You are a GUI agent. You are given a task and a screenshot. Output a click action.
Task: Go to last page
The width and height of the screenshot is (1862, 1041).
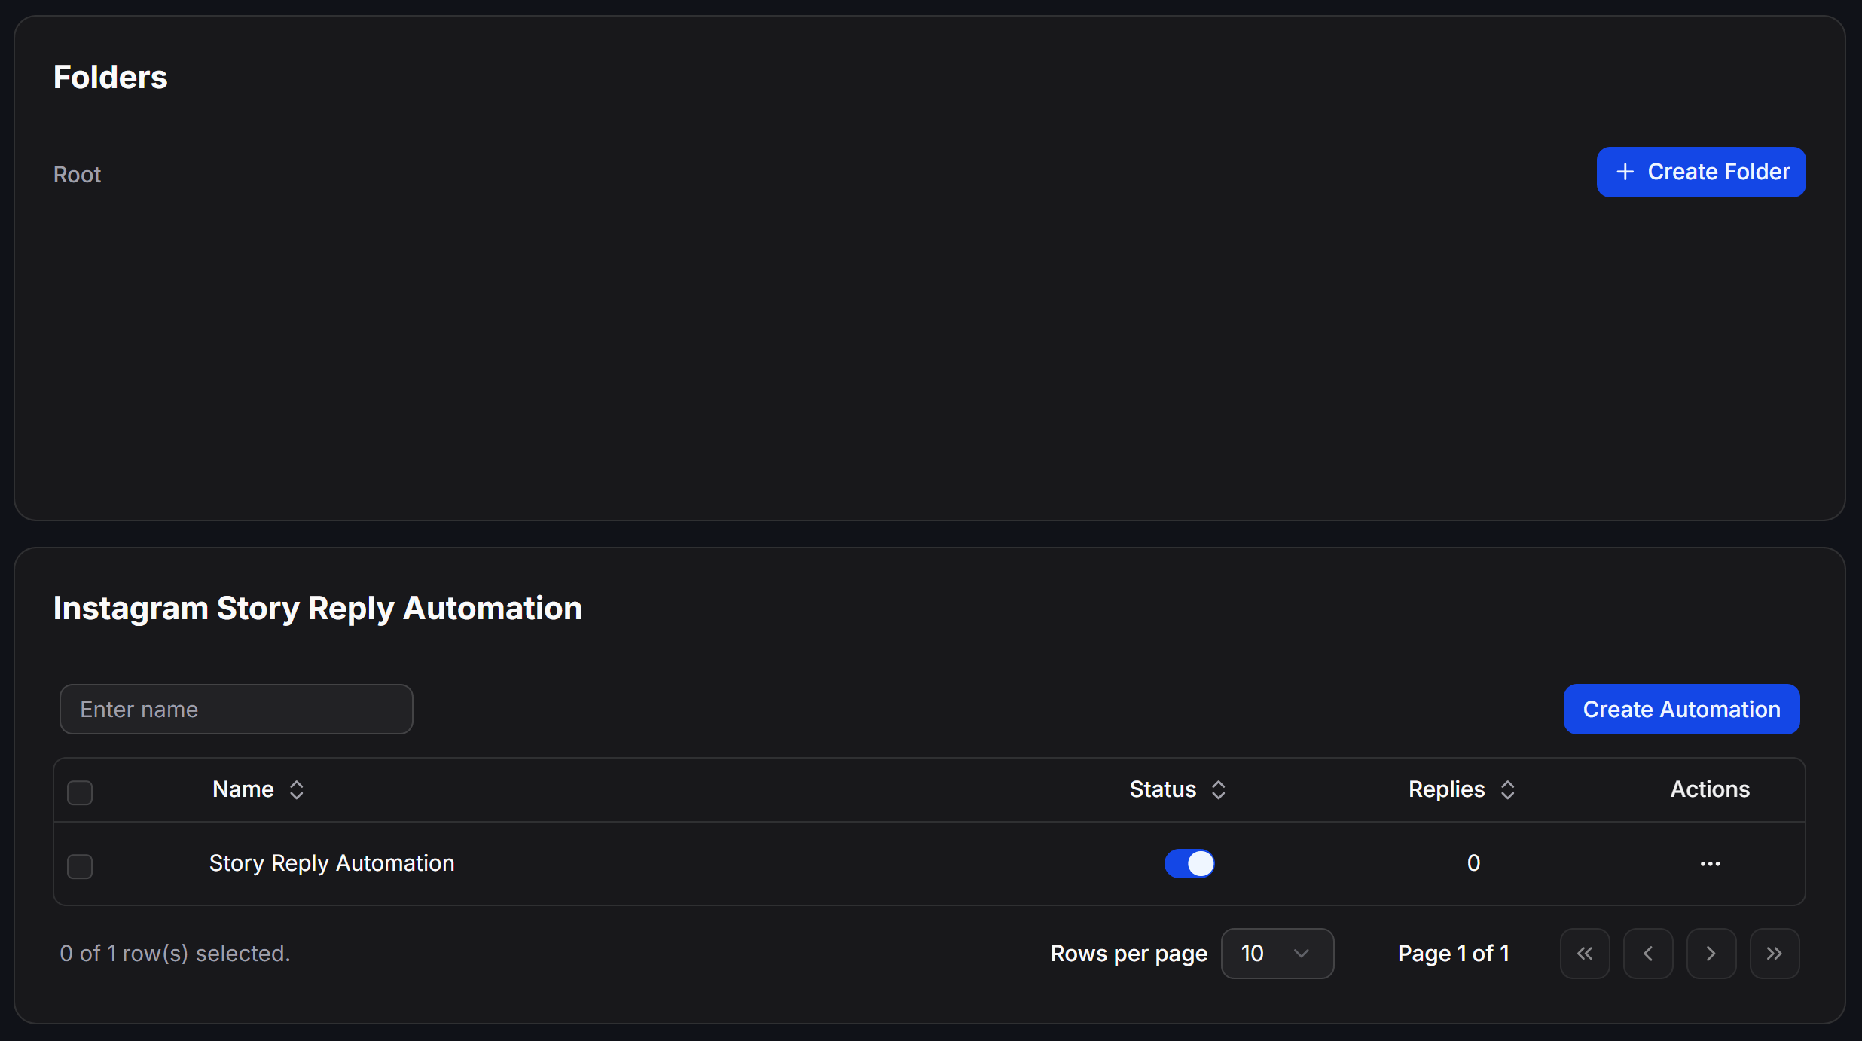(x=1775, y=954)
